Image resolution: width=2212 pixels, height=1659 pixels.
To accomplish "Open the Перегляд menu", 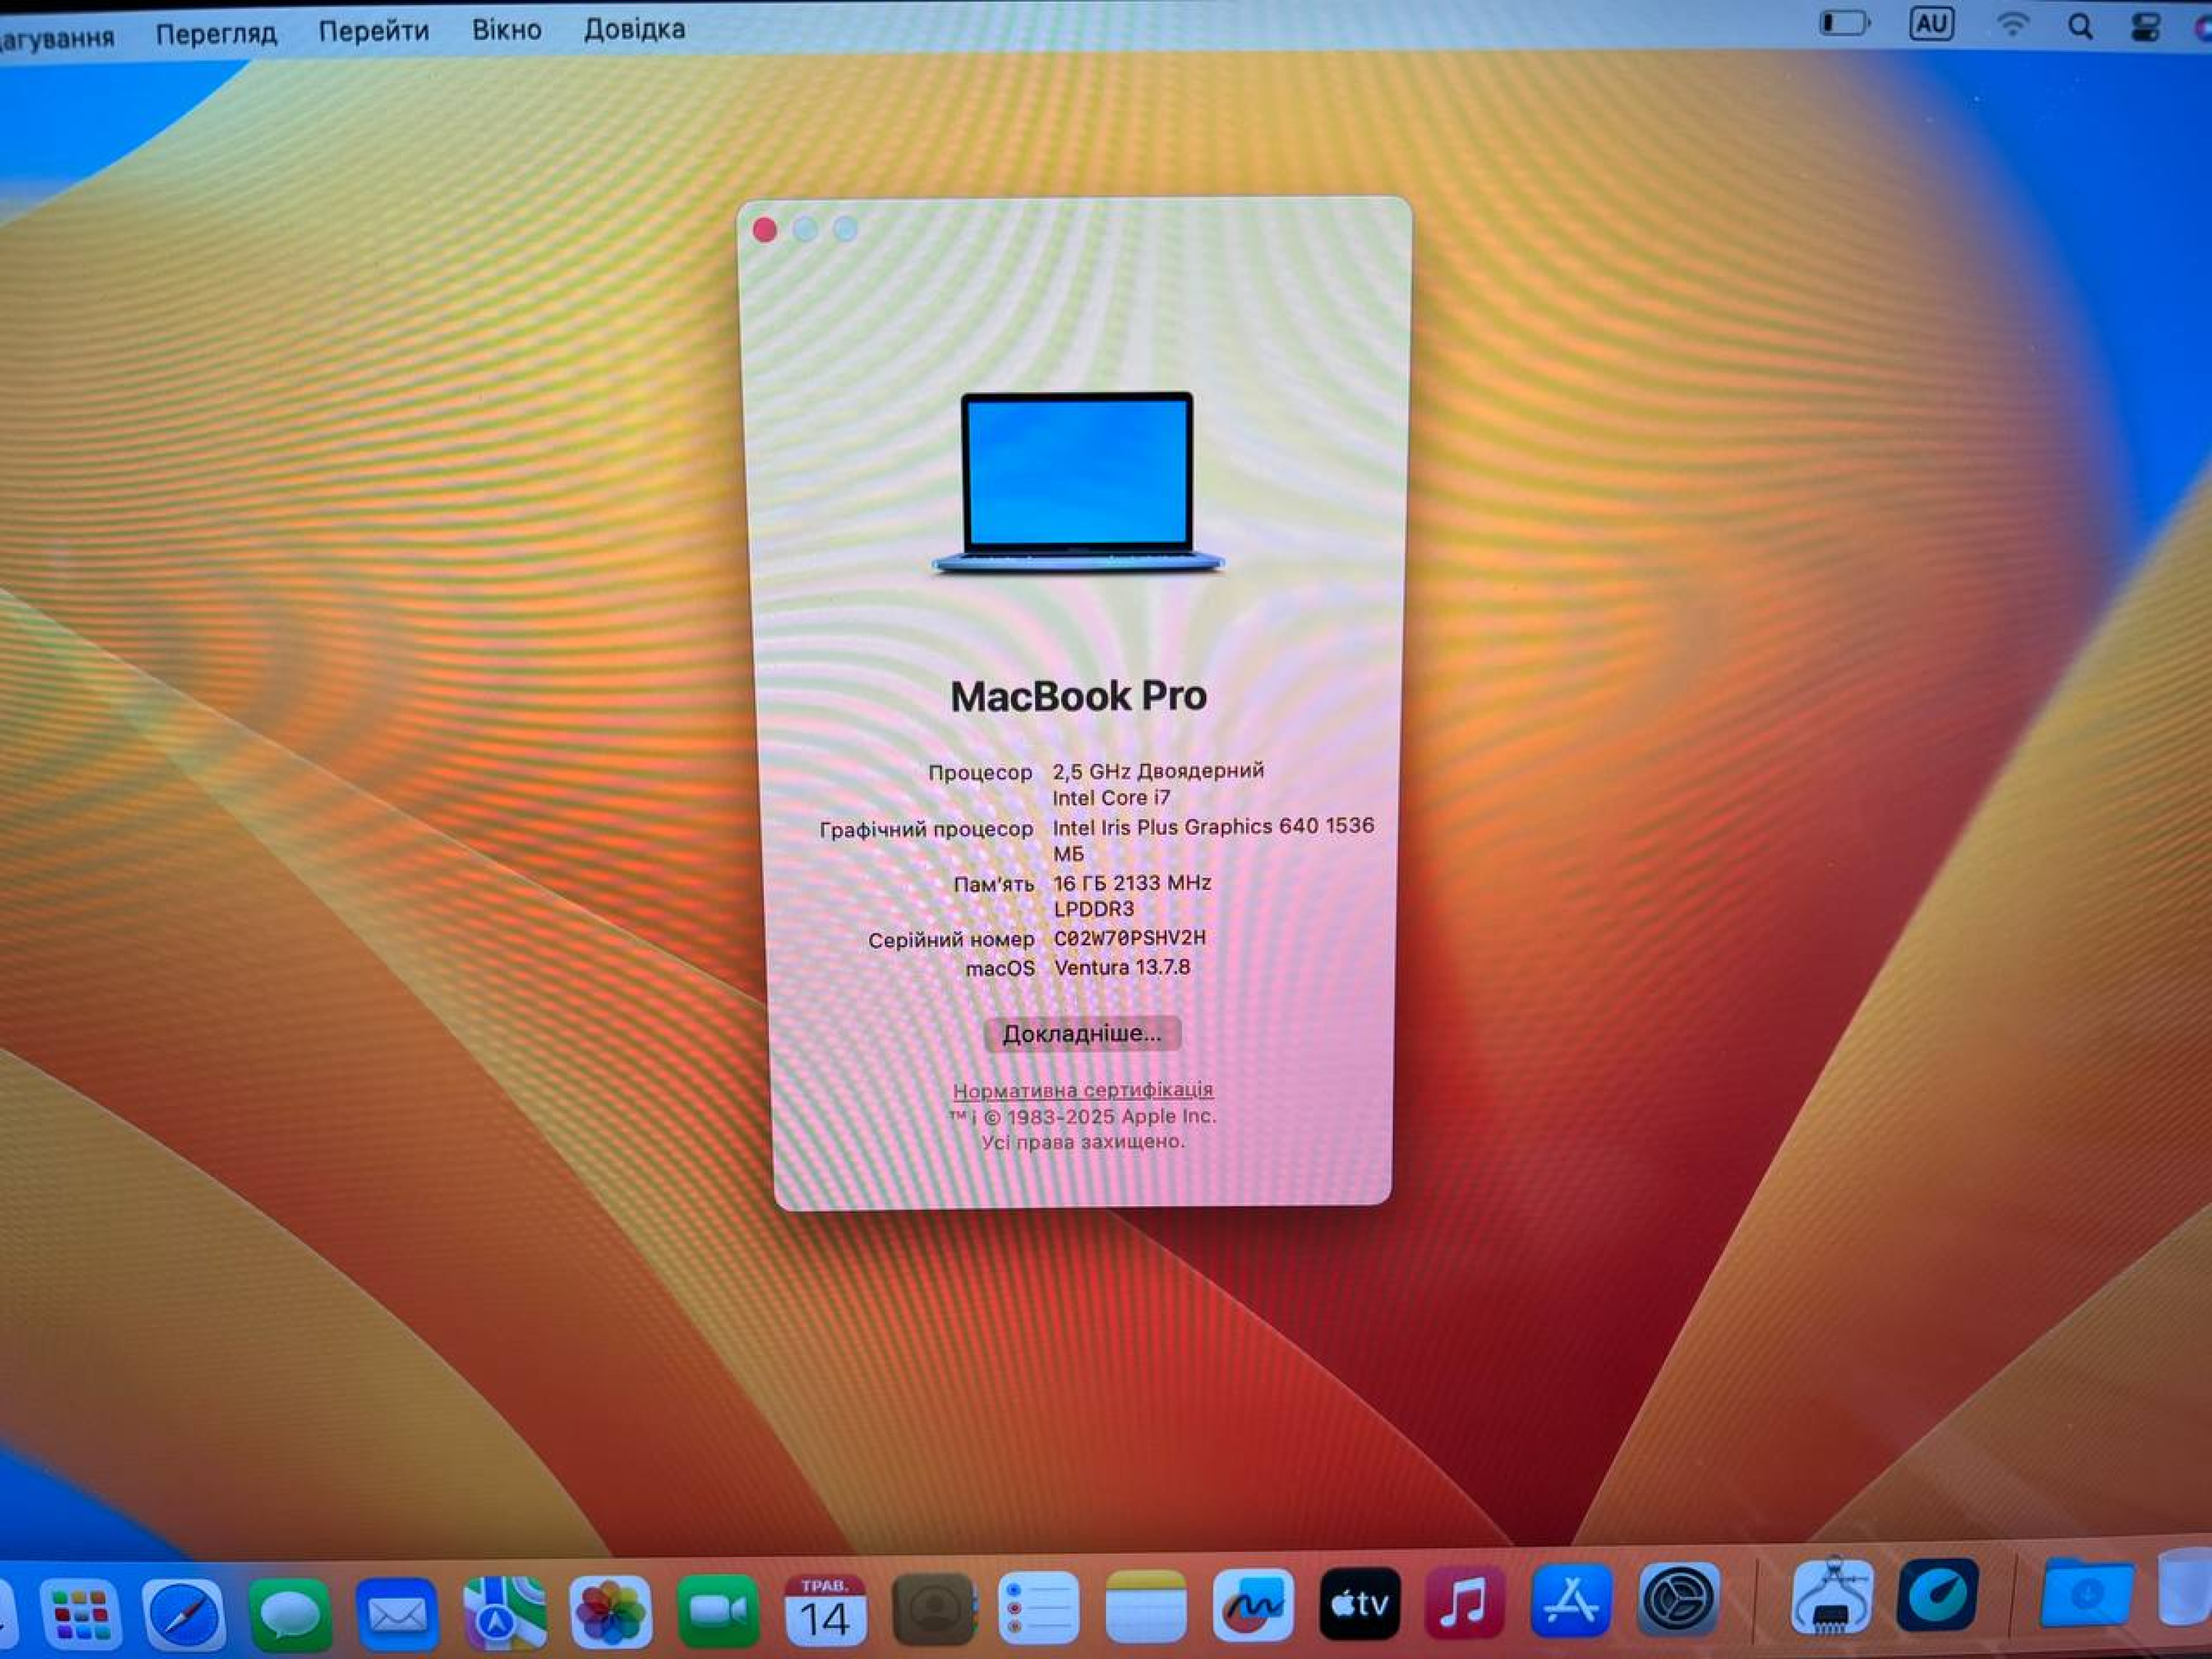I will (x=216, y=34).
